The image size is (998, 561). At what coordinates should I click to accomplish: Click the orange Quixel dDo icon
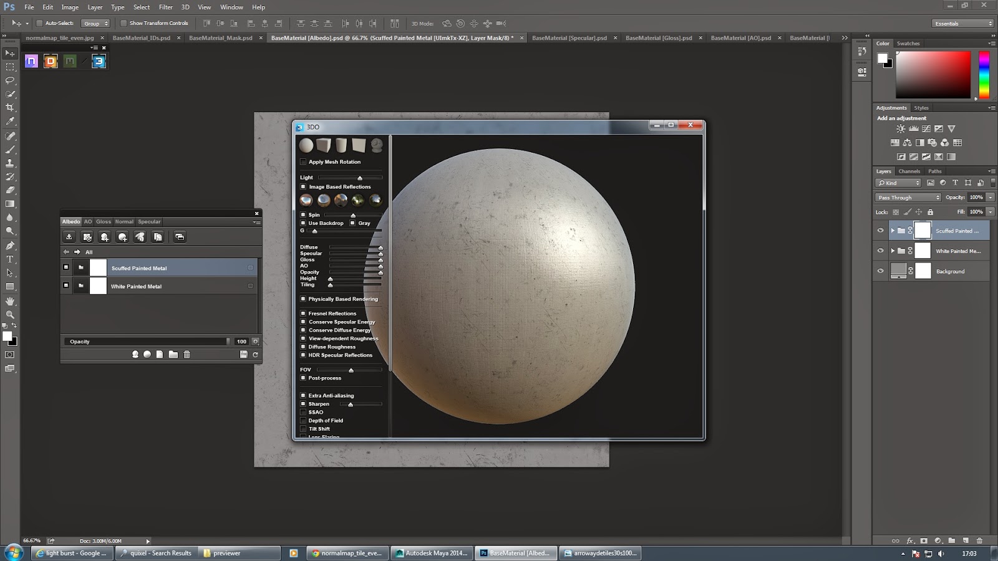click(x=51, y=61)
